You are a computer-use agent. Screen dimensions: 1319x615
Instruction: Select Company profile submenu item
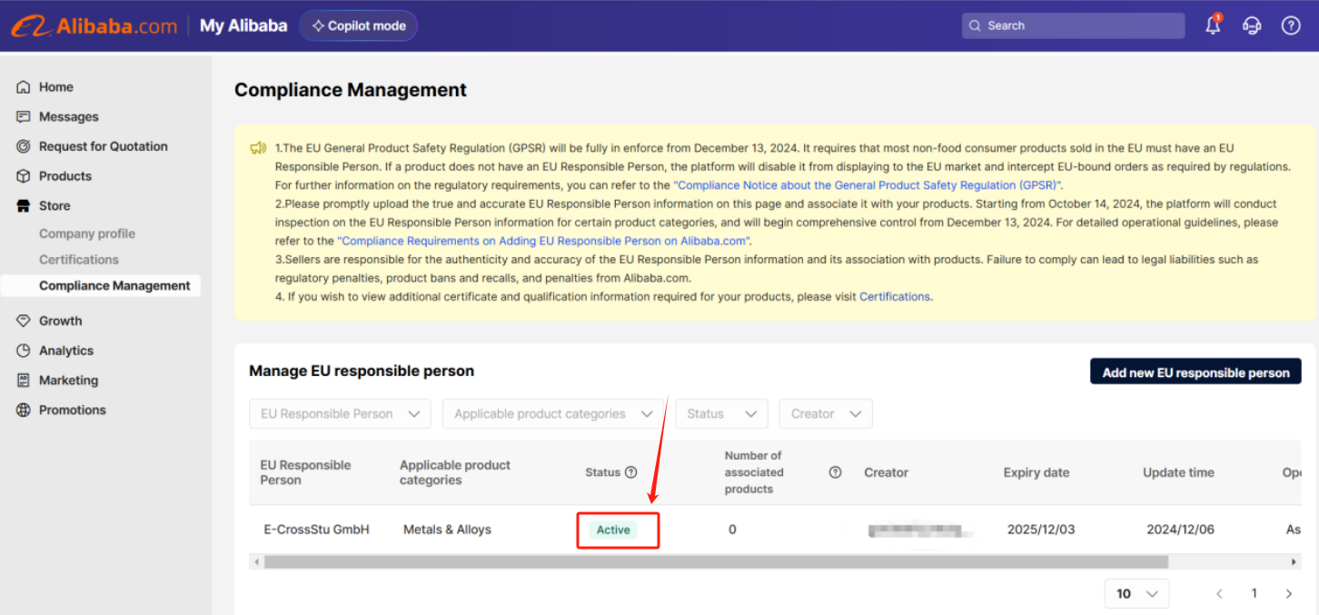pyautogui.click(x=87, y=233)
